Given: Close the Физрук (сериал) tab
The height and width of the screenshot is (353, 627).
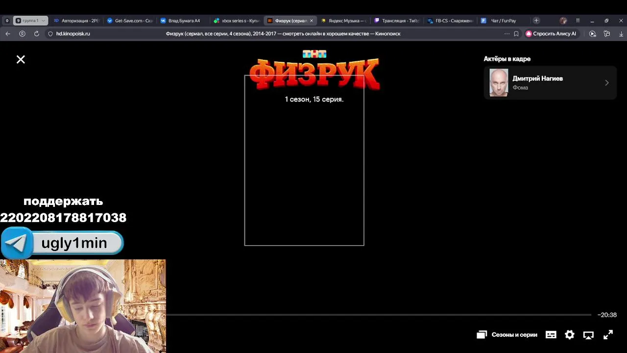Looking at the screenshot, I should pyautogui.click(x=311, y=21).
